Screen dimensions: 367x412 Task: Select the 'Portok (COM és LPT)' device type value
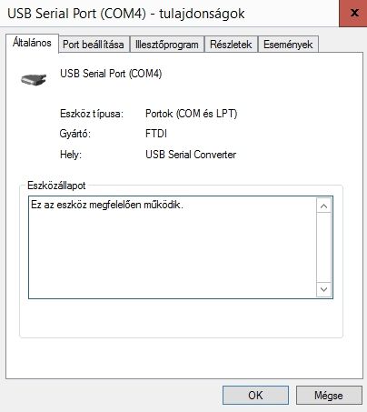click(191, 114)
